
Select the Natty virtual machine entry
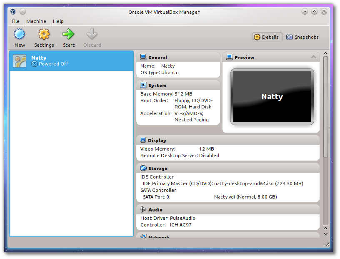tap(71, 61)
